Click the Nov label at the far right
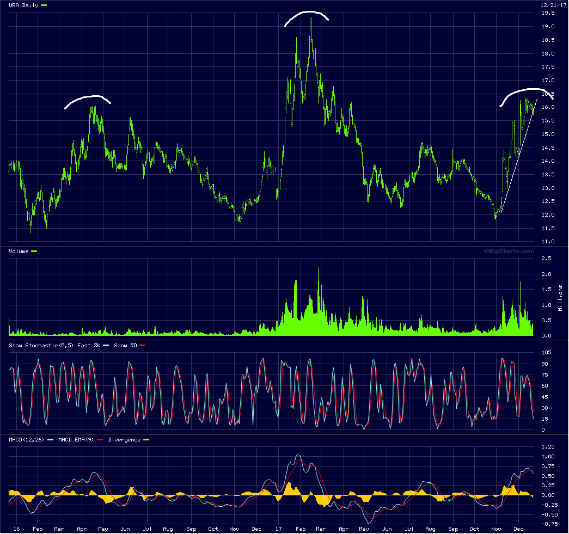Viewport: 569px width, 534px height. pyautogui.click(x=496, y=529)
